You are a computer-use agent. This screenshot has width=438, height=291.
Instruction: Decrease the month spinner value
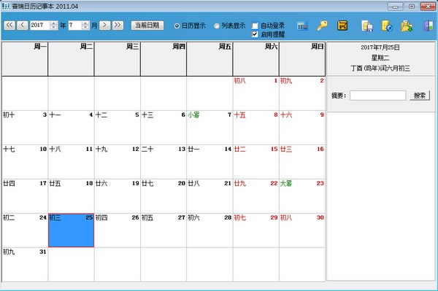click(x=85, y=27)
